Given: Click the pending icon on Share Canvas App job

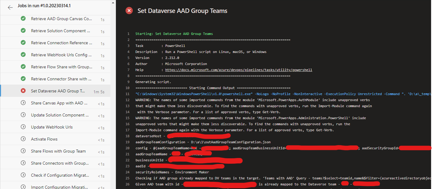Looking at the screenshot, I should tap(23, 103).
